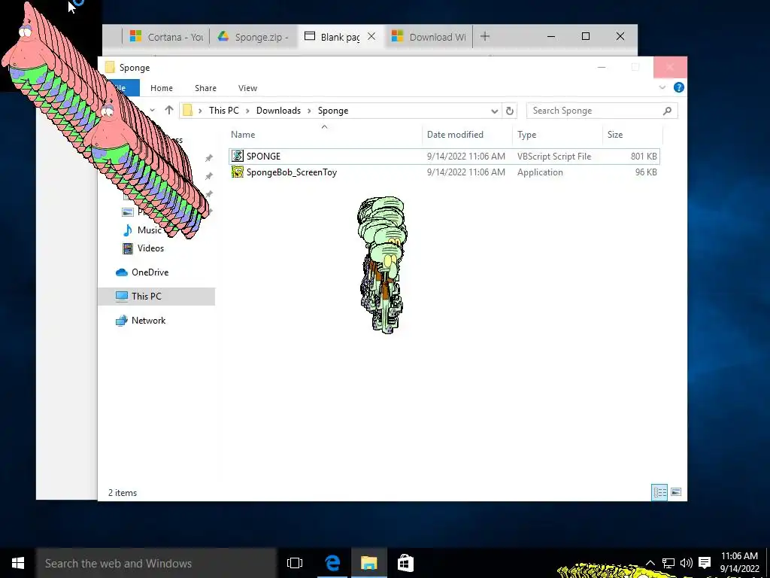This screenshot has width=770, height=578.
Task: Close the Blank page browser tab
Action: [371, 36]
